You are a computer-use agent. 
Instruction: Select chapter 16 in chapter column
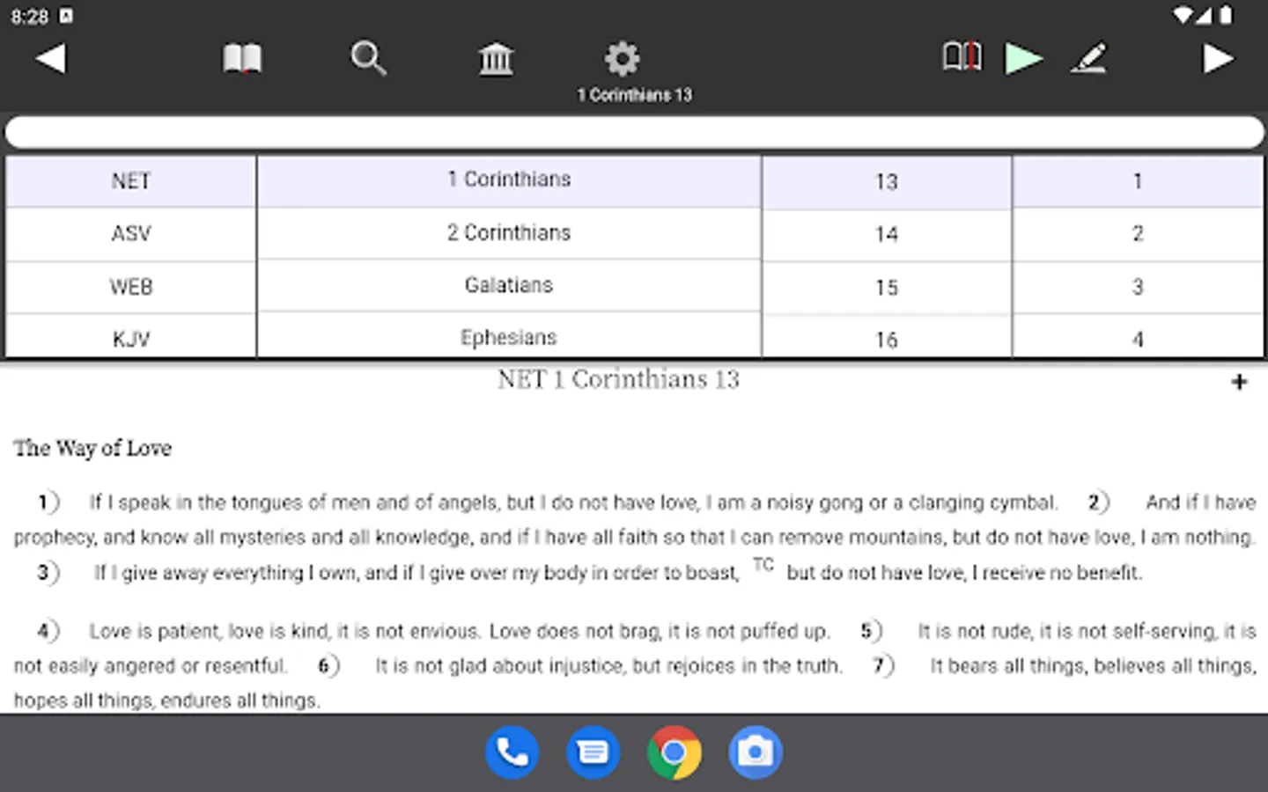[887, 338]
